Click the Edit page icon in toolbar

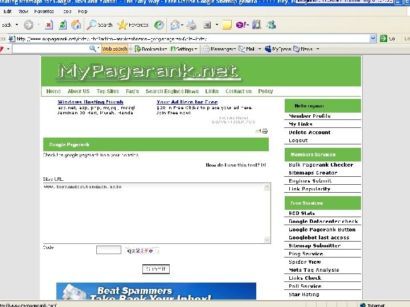pos(207,25)
